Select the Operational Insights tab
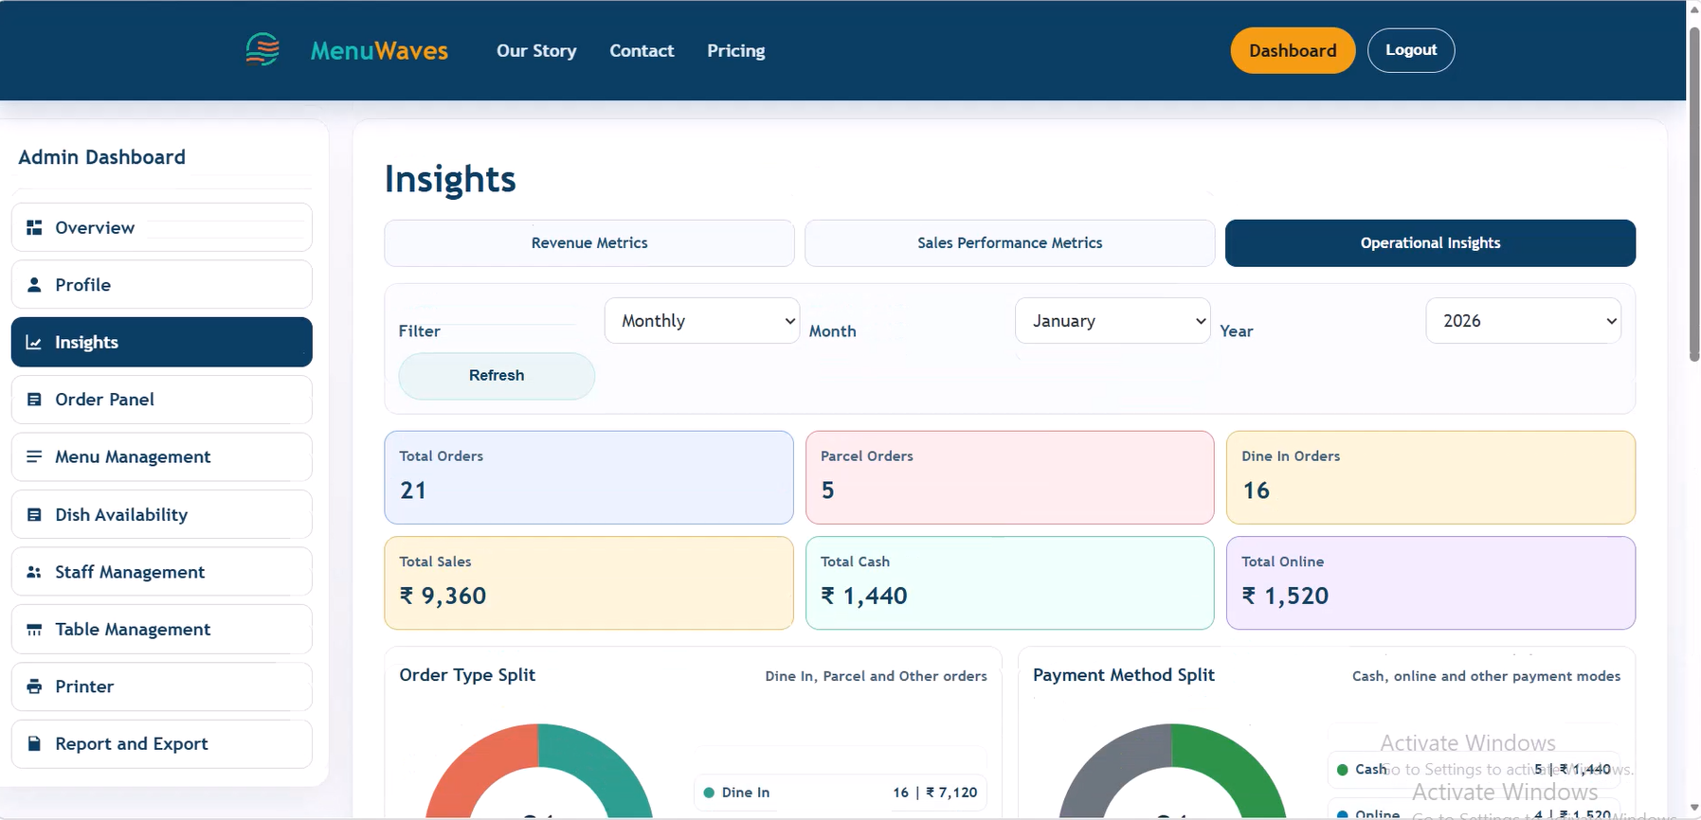This screenshot has width=1701, height=820. [x=1430, y=243]
